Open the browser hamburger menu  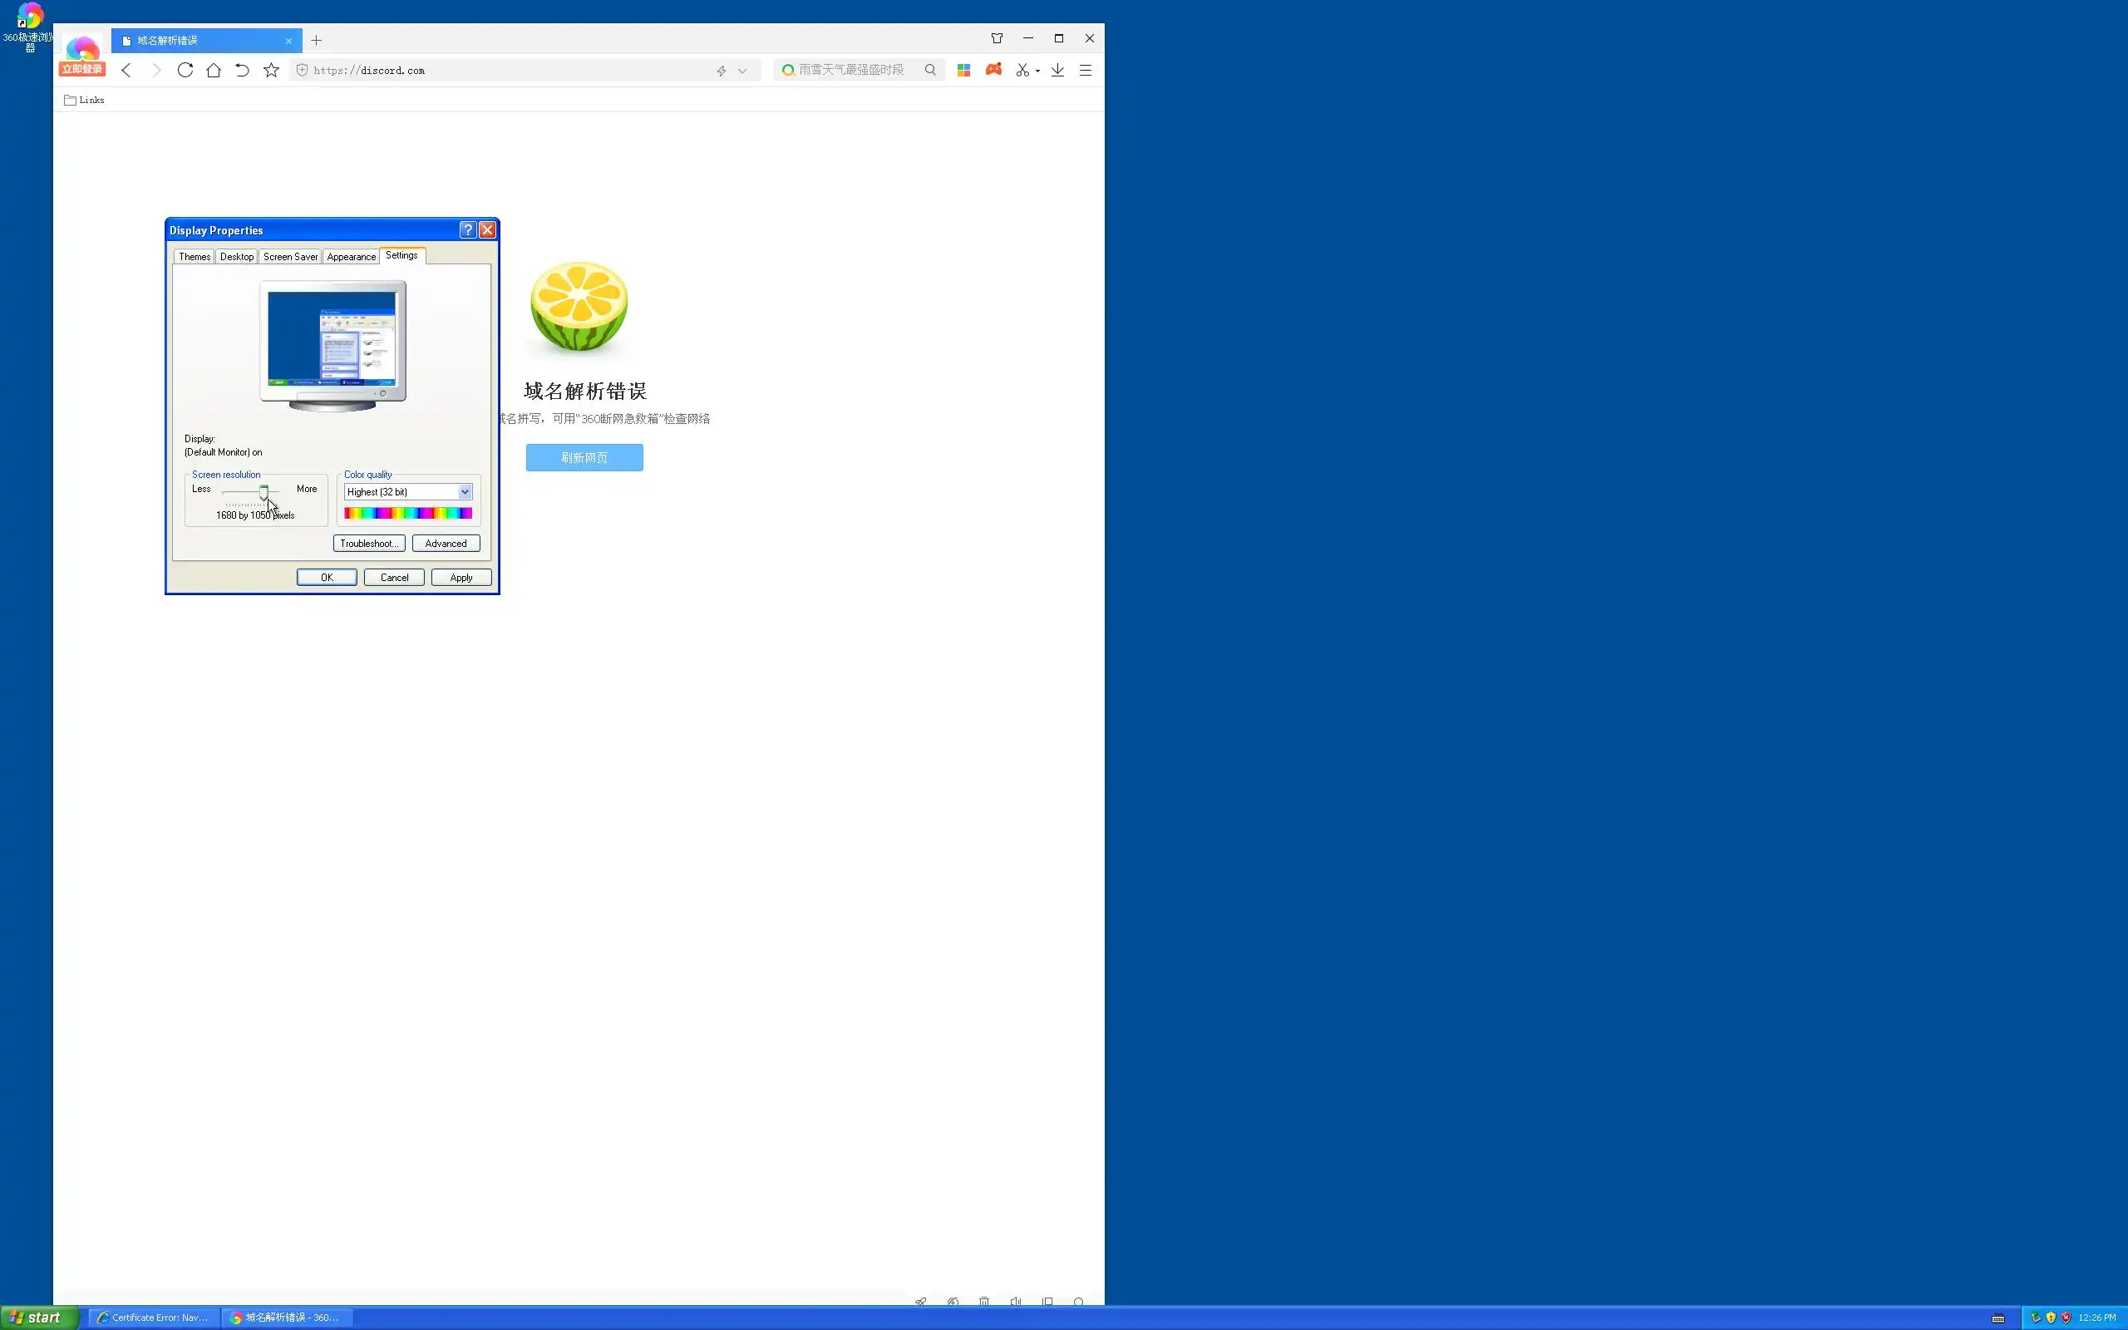[x=1085, y=71]
